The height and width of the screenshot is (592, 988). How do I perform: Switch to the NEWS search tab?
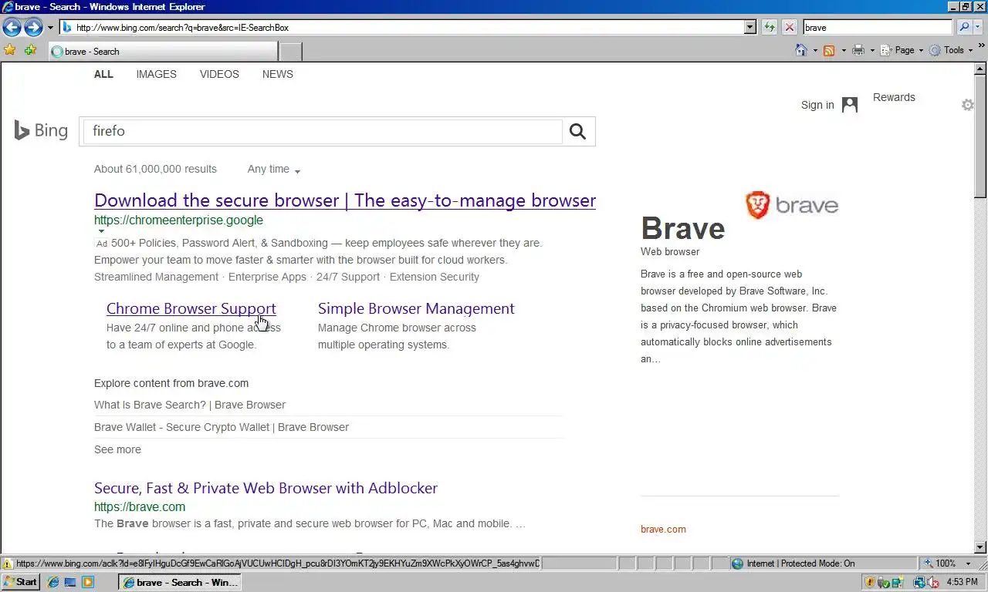pyautogui.click(x=278, y=74)
